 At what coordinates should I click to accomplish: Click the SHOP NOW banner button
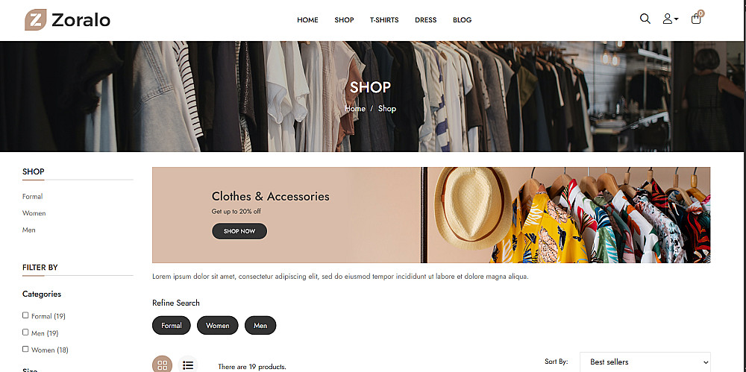(239, 231)
